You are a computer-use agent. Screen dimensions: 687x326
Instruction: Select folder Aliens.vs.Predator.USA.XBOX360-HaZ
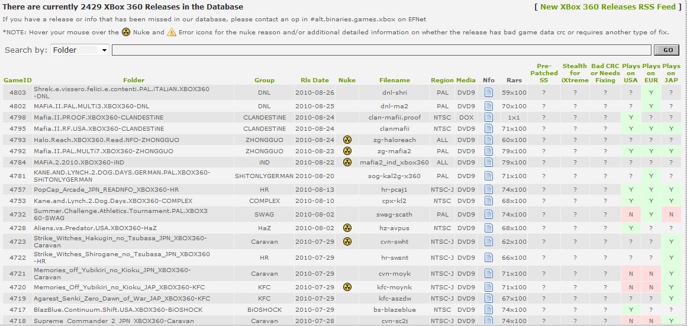click(x=95, y=228)
